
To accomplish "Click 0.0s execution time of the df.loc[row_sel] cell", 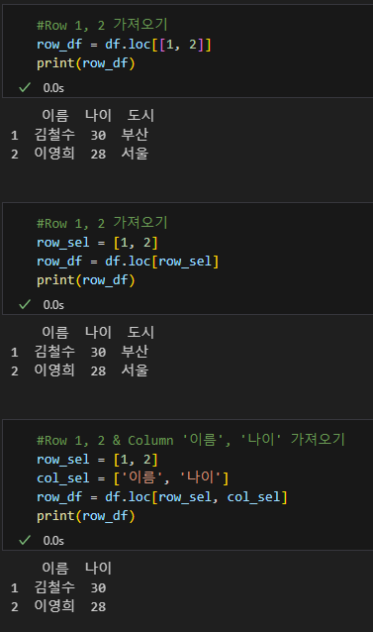I will (53, 305).
